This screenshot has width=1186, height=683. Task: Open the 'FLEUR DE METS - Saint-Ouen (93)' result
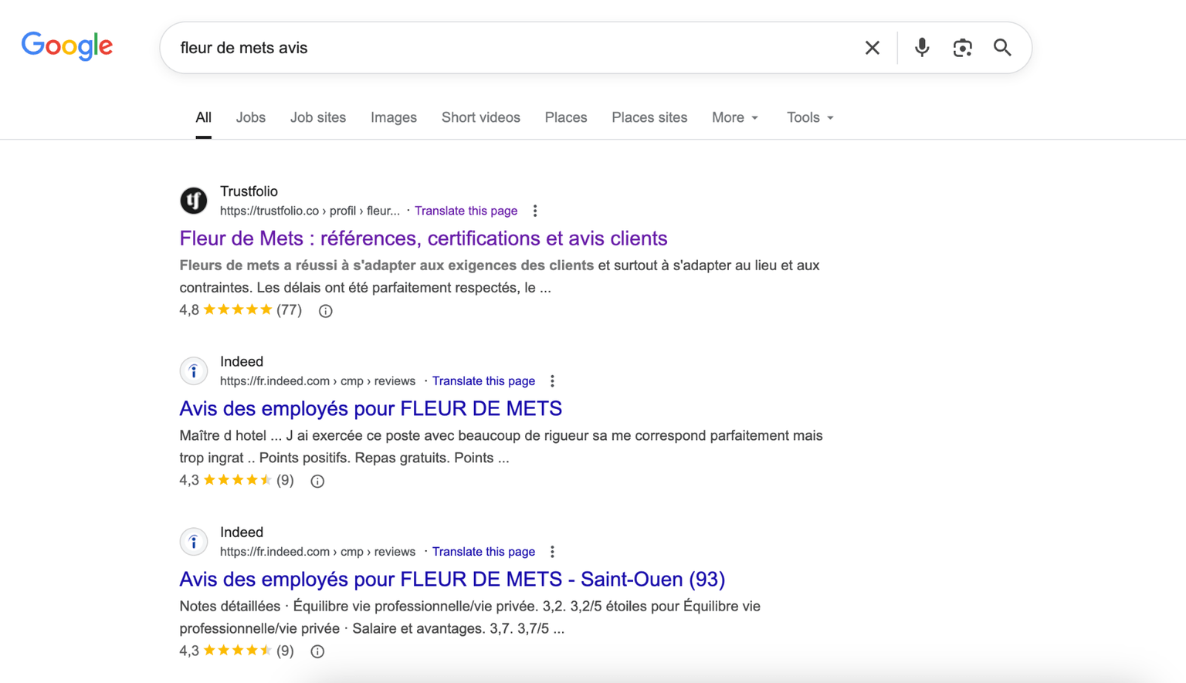pyautogui.click(x=452, y=580)
